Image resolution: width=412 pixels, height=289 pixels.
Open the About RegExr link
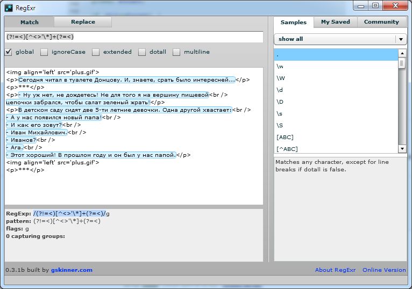click(x=335, y=270)
